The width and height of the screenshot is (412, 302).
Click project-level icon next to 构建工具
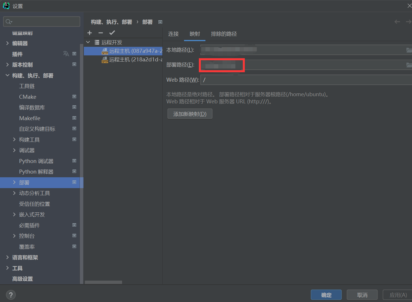pyautogui.click(x=74, y=139)
